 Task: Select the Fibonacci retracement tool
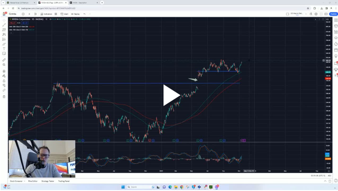tap(4, 30)
